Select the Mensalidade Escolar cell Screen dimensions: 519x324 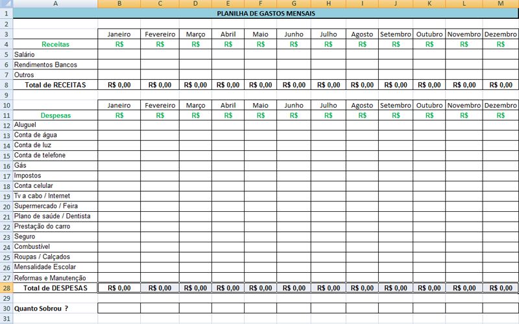tap(55, 267)
